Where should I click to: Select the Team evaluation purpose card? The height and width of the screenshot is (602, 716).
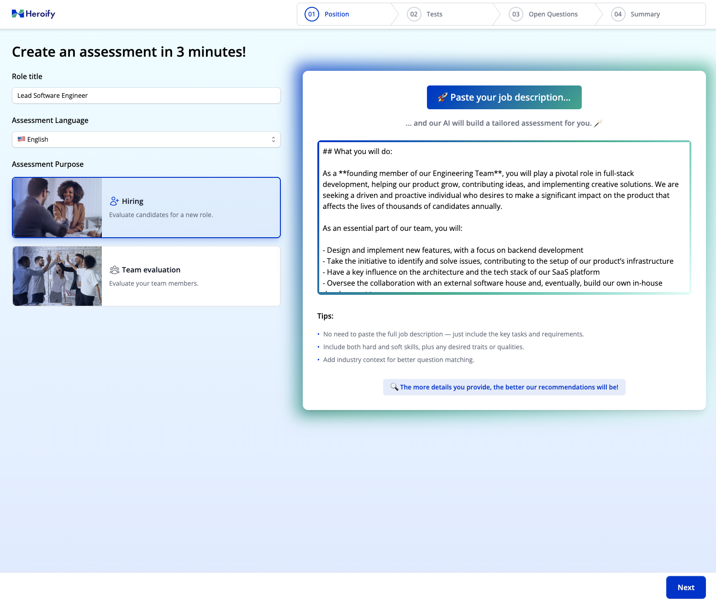pos(190,276)
